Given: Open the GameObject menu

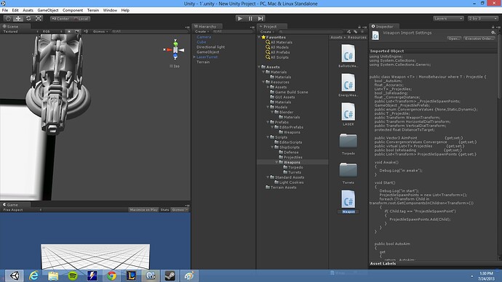Looking at the screenshot, I should [x=48, y=10].
